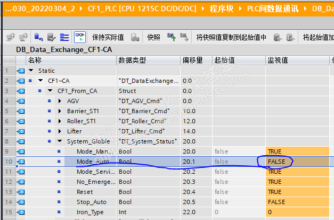Viewport: 334px width, 220px height.
Task: Click the "DT_System_Status" data type cell
Action: tap(149, 141)
